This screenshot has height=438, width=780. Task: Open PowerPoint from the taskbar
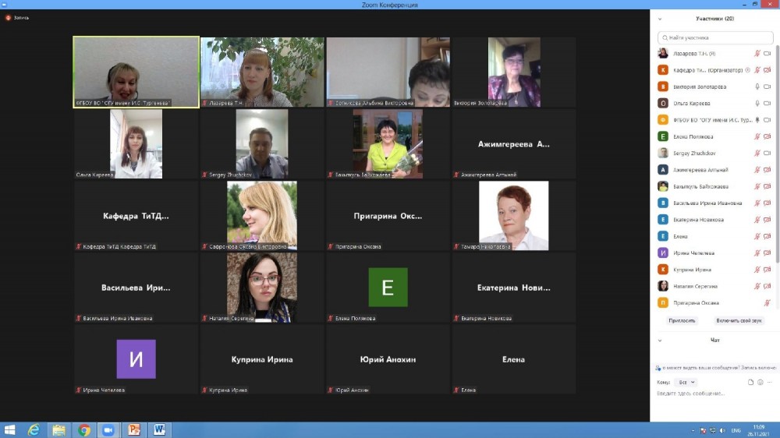click(133, 429)
